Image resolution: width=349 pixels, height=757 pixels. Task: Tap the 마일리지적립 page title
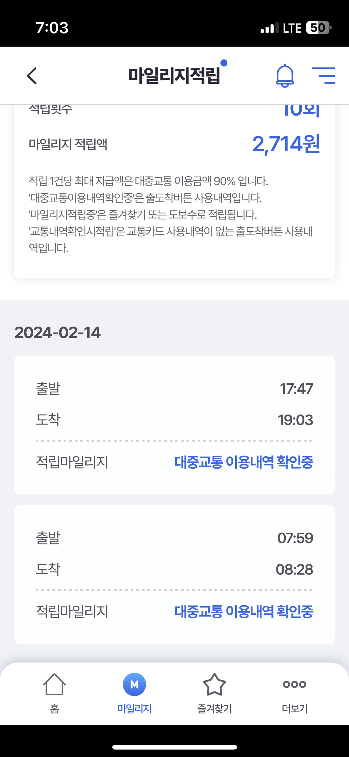point(174,76)
